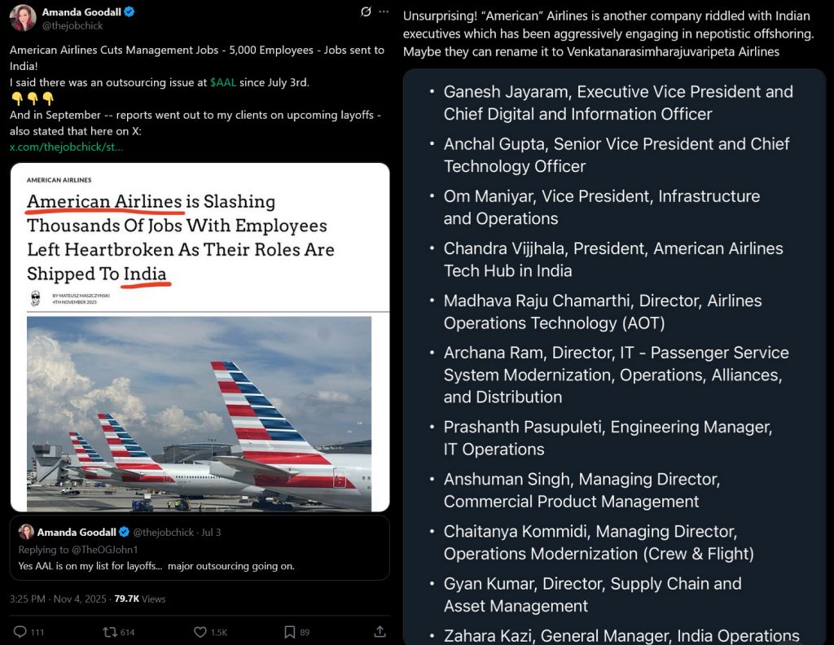Click the share upload-arrow icon
Viewport: 834px width, 645px height.
380,632
